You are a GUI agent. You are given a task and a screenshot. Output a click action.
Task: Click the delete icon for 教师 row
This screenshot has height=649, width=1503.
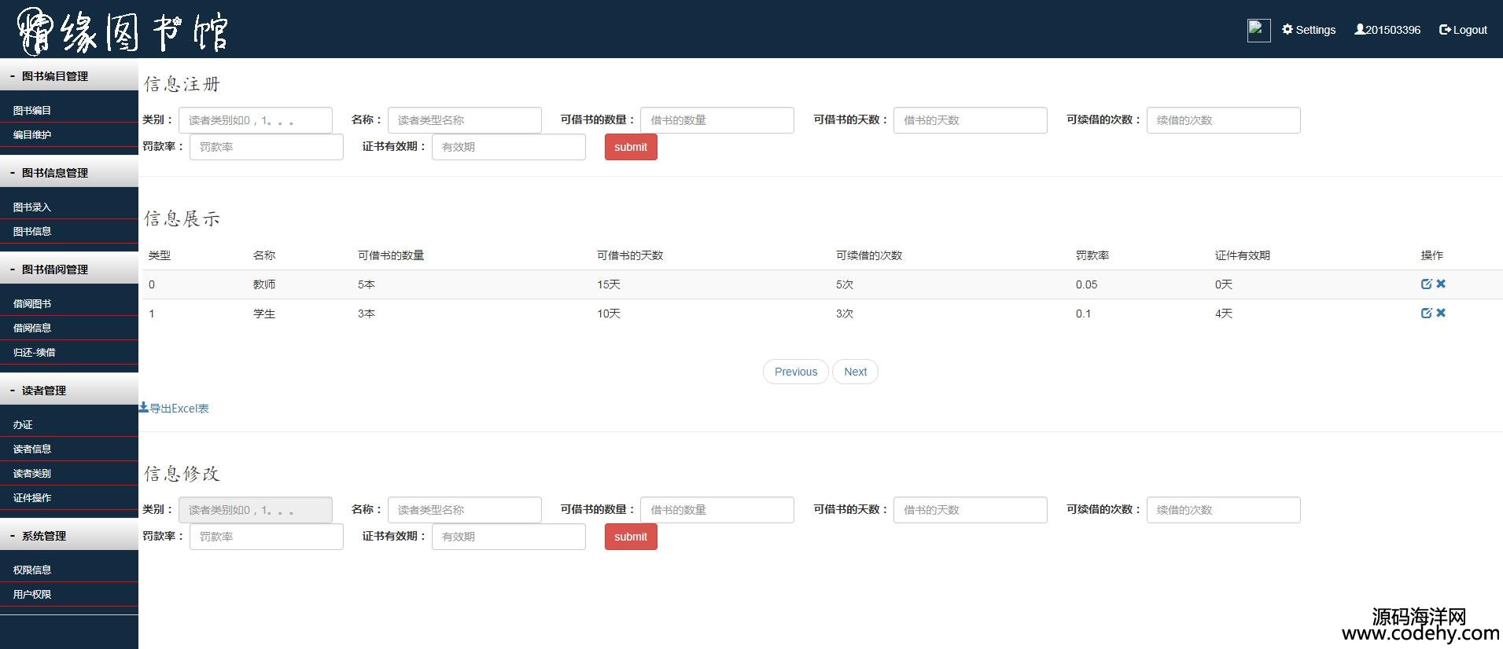pyautogui.click(x=1441, y=284)
